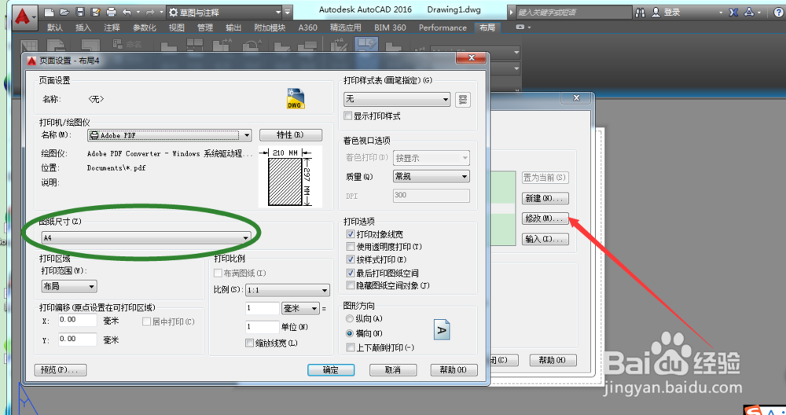
Task: Open the A4 paper size dropdown
Action: 146,237
